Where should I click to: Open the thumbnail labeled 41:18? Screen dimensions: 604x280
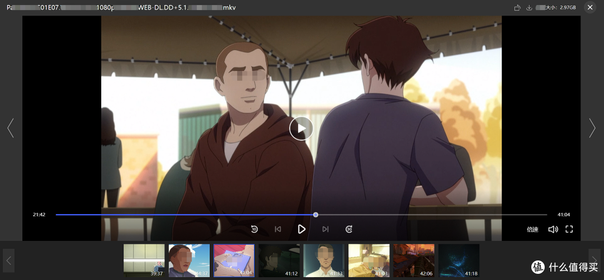(459, 260)
